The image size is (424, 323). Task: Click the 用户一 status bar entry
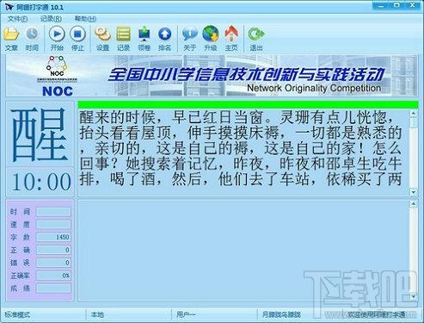(186, 314)
